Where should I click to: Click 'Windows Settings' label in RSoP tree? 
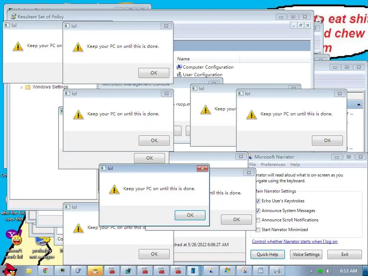tap(50, 87)
